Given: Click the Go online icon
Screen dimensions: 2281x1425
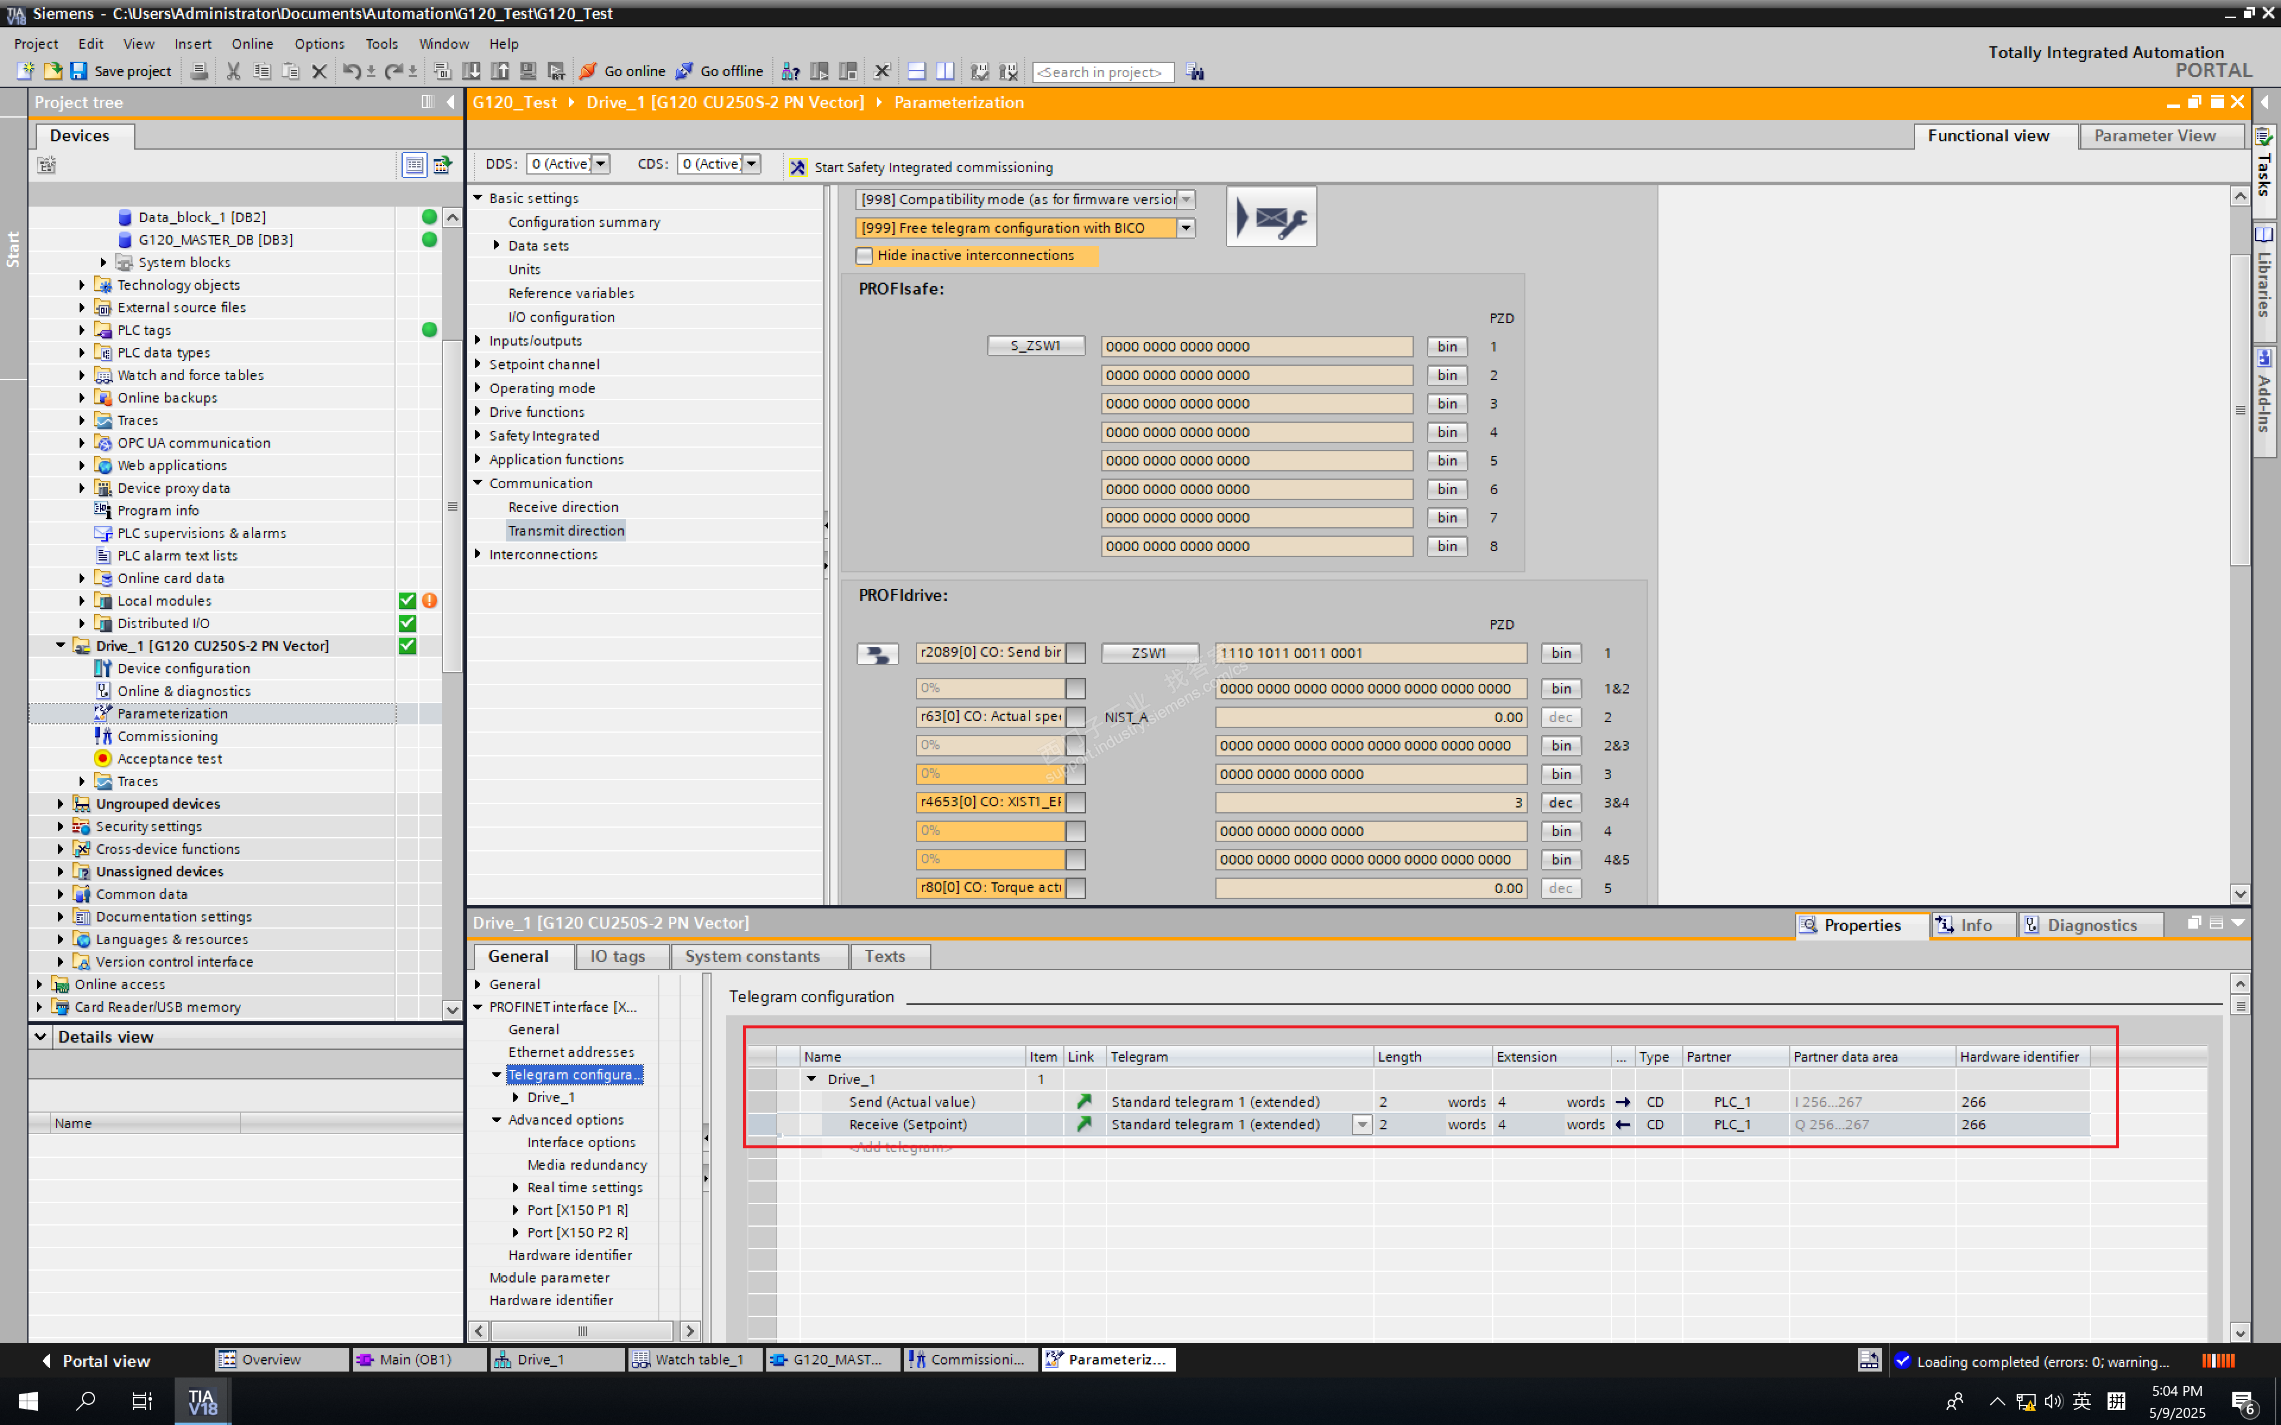Looking at the screenshot, I should tap(588, 72).
